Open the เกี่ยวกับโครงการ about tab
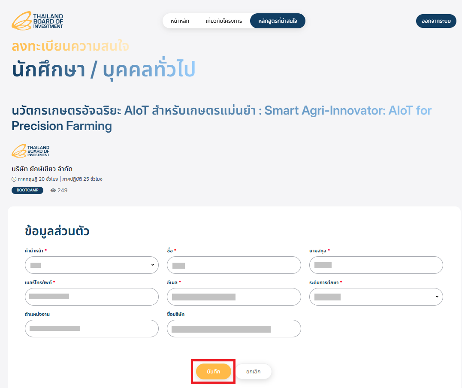The width and height of the screenshot is (462, 388). tap(223, 21)
